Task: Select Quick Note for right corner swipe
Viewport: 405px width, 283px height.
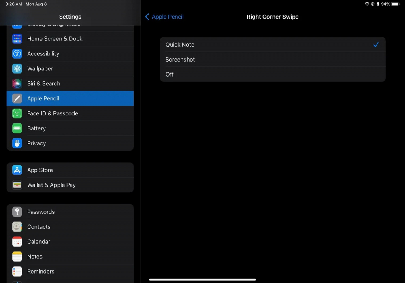Action: 273,45
